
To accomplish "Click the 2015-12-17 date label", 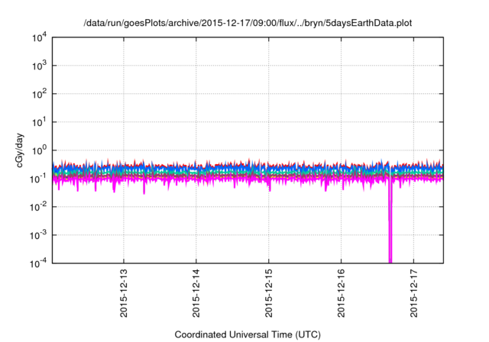I will tap(414, 293).
